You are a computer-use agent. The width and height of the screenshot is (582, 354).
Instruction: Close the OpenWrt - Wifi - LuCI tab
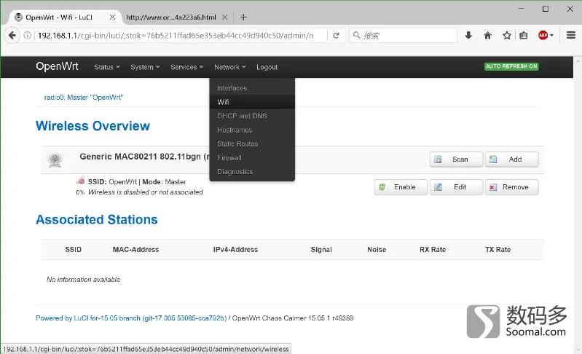pos(112,17)
